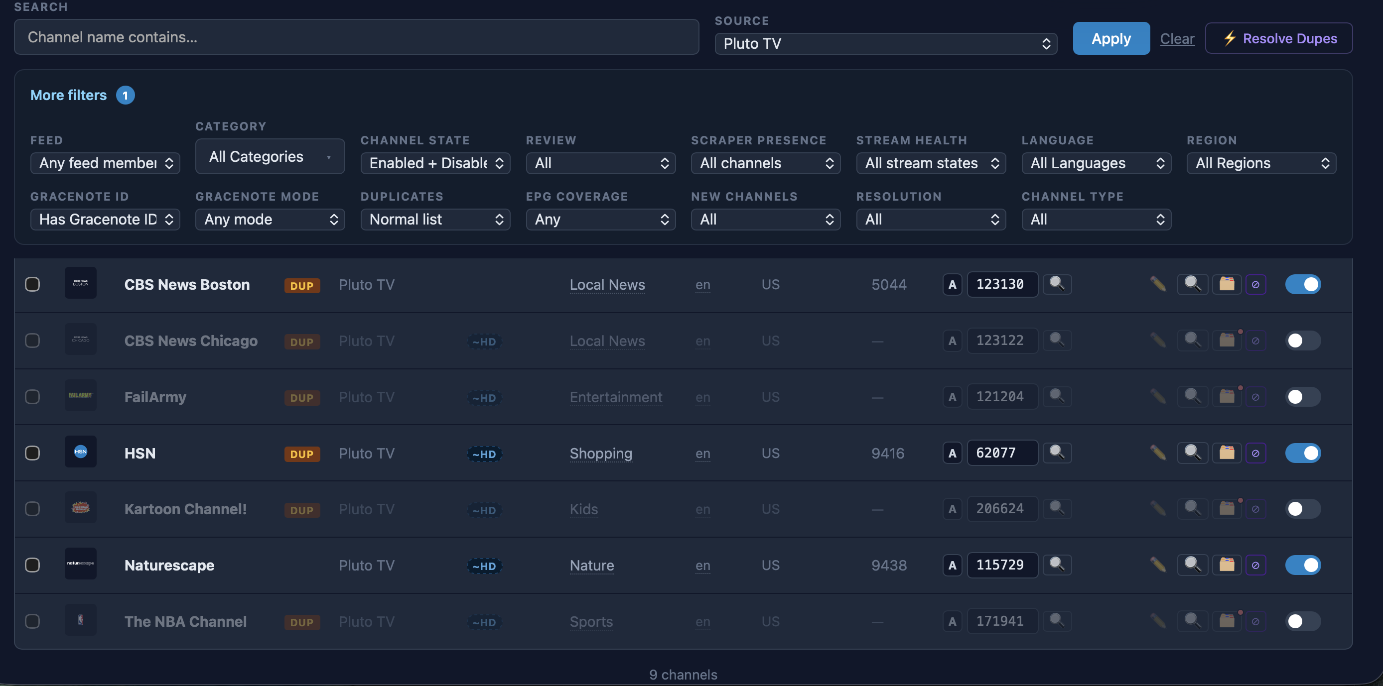Click the magnifier next to ID 123122
Screen dimensions: 1383x686
pyautogui.click(x=1057, y=340)
